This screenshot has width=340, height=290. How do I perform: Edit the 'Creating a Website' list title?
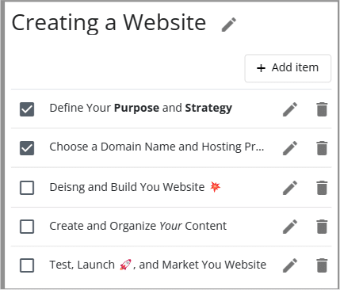(x=229, y=25)
